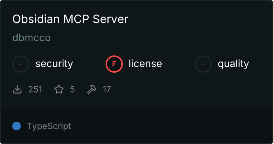Image resolution: width=273 pixels, height=144 pixels.
Task: Click the quality grade circle badge
Action: tap(203, 64)
